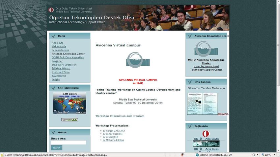Click the Search button
The image size is (280, 157).
coord(56,148)
